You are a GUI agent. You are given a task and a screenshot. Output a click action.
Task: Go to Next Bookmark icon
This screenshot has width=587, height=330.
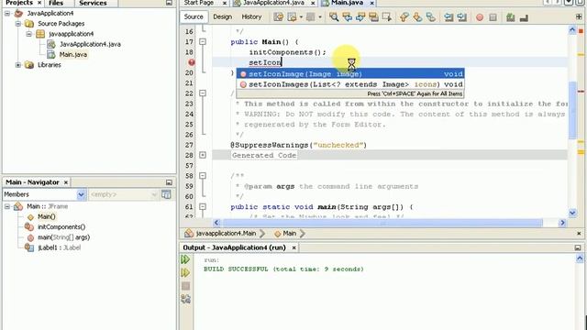click(417, 17)
